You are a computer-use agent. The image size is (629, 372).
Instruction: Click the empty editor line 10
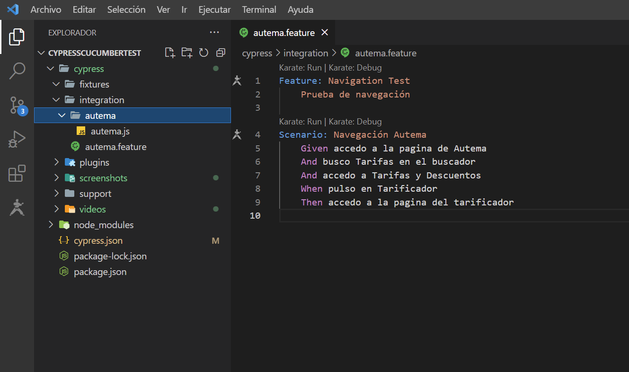point(454,216)
